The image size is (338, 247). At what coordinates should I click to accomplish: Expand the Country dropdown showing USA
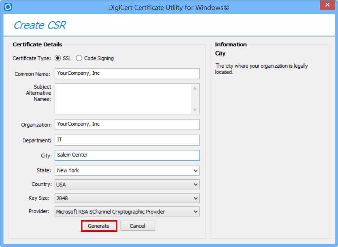[x=127, y=185]
